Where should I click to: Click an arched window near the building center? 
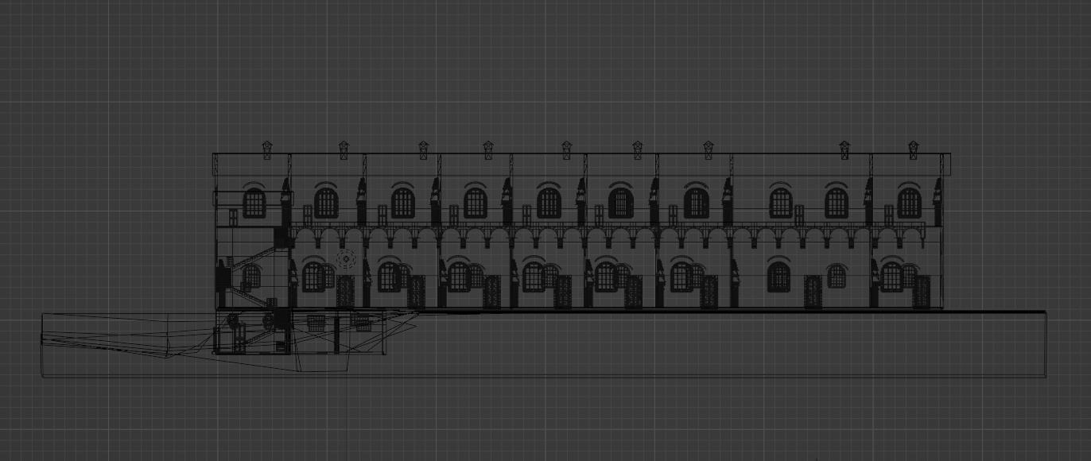(x=549, y=203)
